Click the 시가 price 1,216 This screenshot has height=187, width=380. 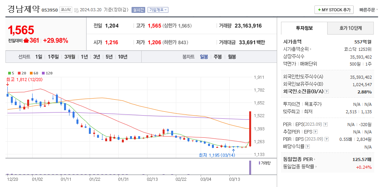coord(111,42)
